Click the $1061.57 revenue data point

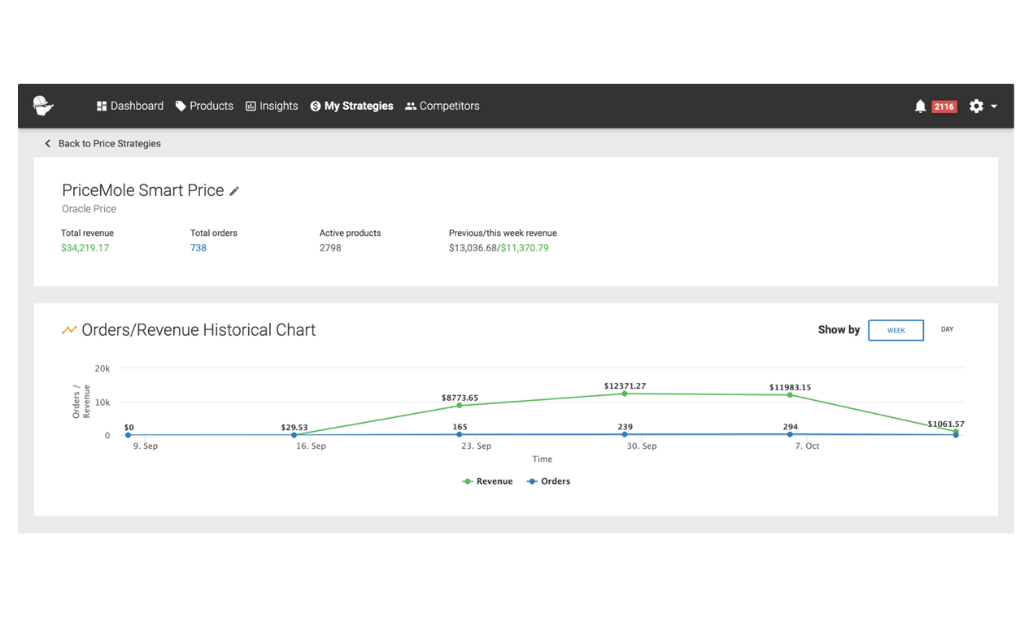956,432
